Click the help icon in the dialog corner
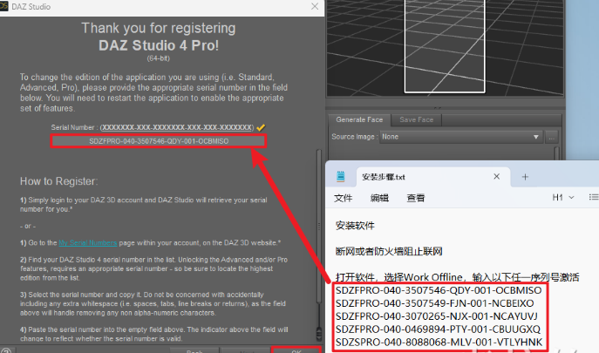The image size is (599, 353). point(6,350)
